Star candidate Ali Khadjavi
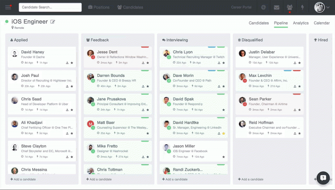Screen dimensions: 335x190 [72, 133]
